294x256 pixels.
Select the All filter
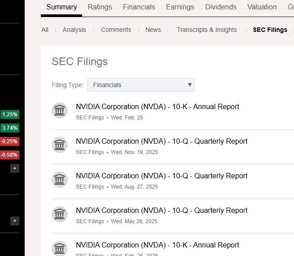coord(45,30)
